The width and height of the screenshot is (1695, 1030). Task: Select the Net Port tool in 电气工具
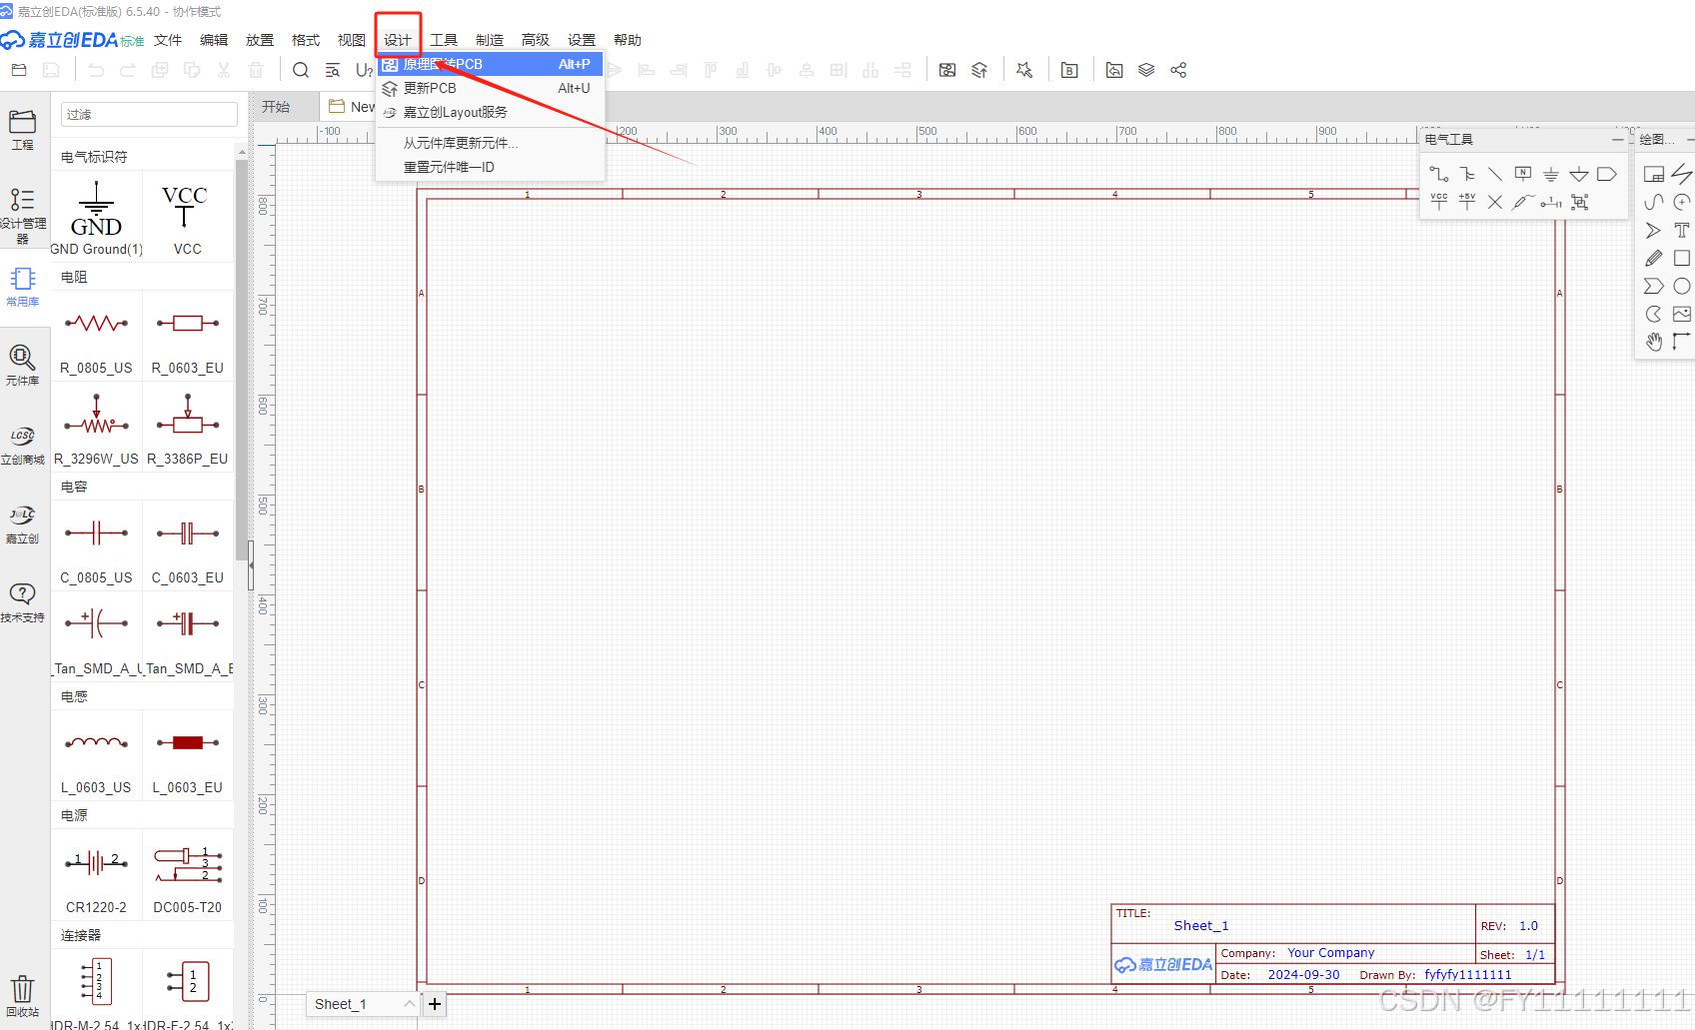click(x=1607, y=175)
